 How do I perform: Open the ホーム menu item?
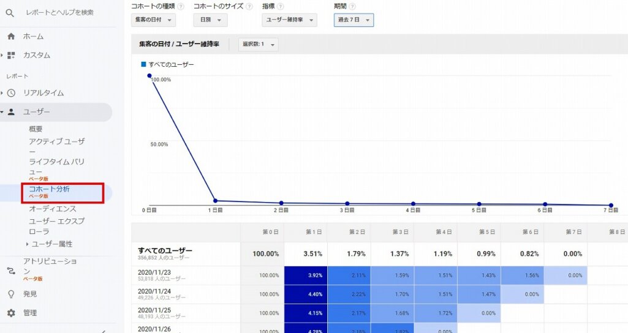click(x=33, y=37)
